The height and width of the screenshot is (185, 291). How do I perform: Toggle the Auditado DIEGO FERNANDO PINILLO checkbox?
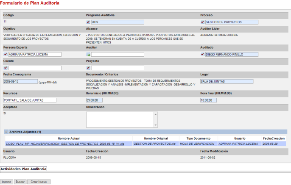[x=202, y=55]
